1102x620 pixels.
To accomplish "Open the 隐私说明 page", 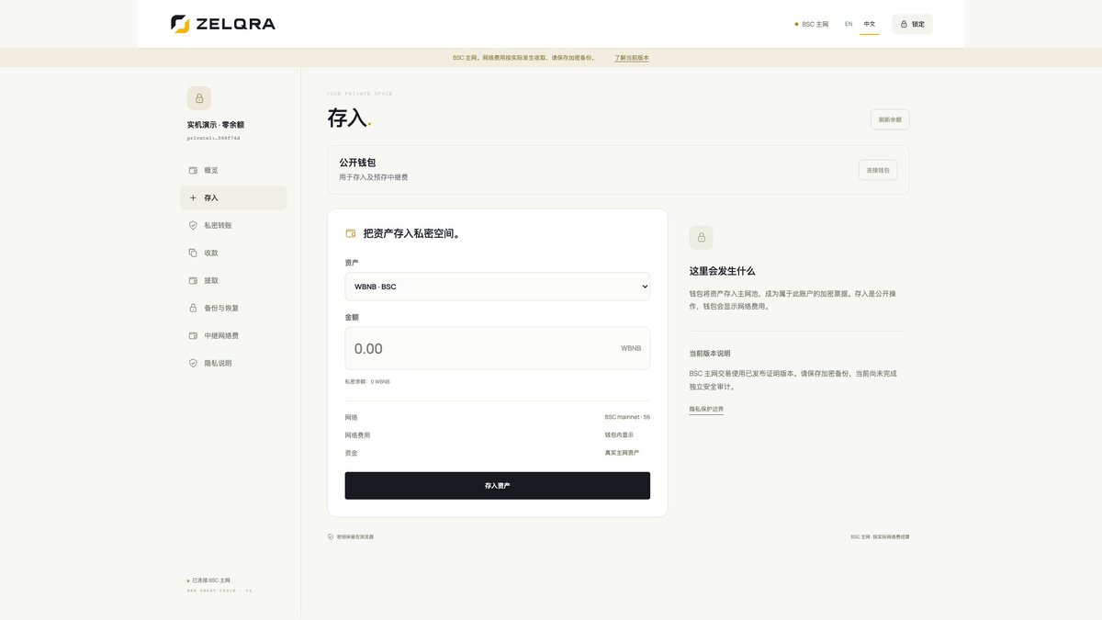I will coord(233,363).
